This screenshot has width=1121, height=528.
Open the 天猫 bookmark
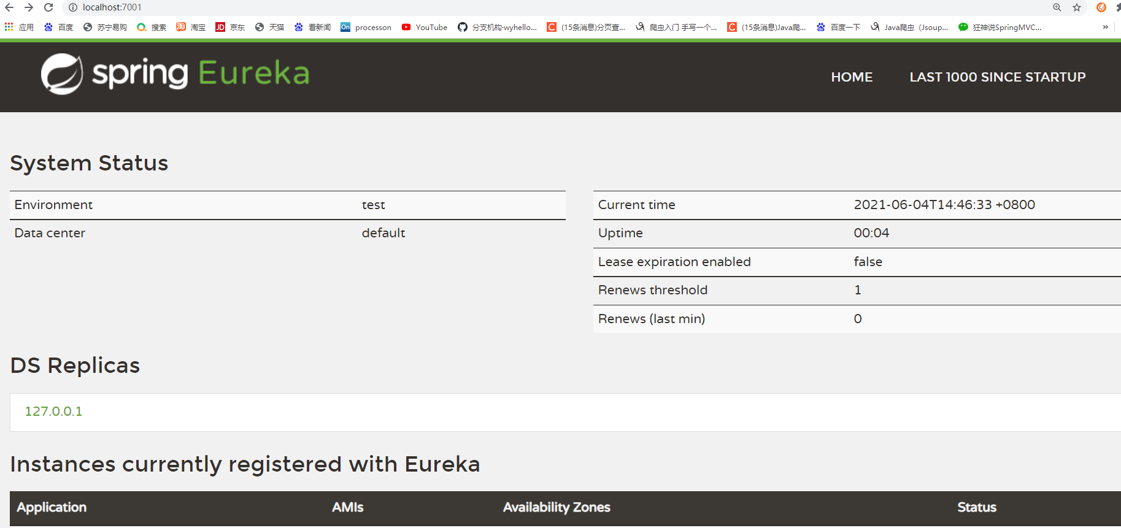tap(269, 27)
